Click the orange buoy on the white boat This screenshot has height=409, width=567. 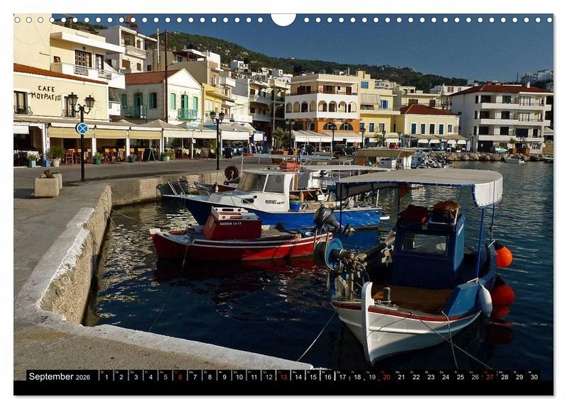[x=503, y=257]
